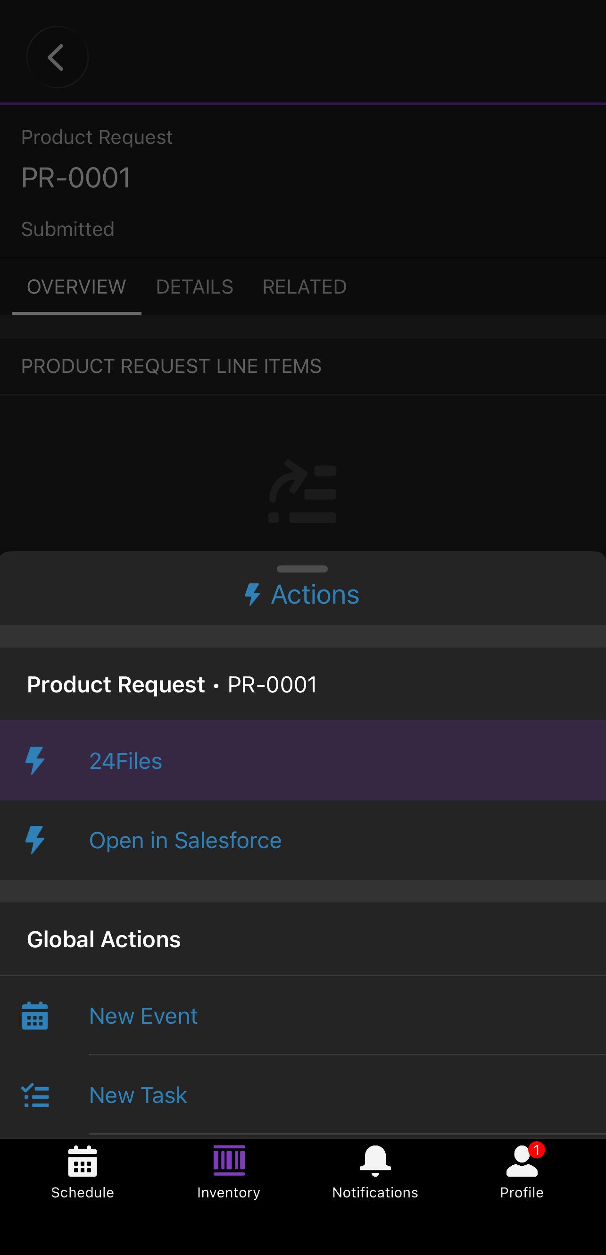Viewport: 606px width, 1255px height.
Task: Tap the PR-0001 record title
Action: (x=76, y=177)
